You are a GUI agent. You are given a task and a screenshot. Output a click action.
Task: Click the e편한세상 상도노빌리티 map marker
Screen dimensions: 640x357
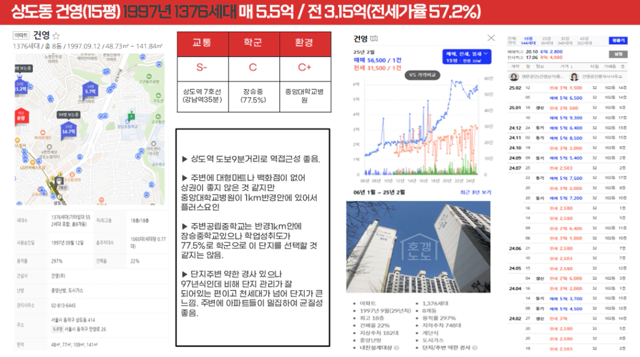[49, 147]
